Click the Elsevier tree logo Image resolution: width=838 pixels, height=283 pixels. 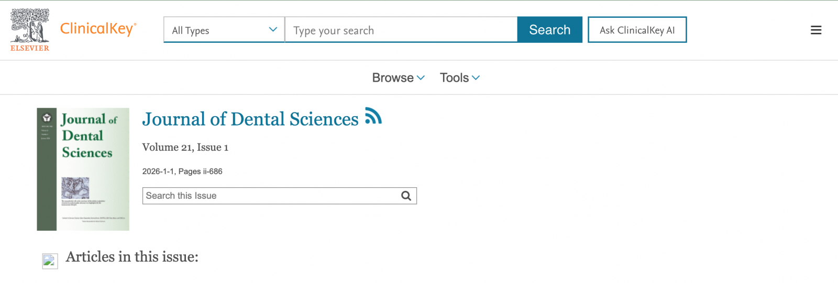[x=30, y=26]
